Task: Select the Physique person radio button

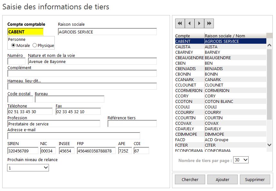Action: click(35, 46)
